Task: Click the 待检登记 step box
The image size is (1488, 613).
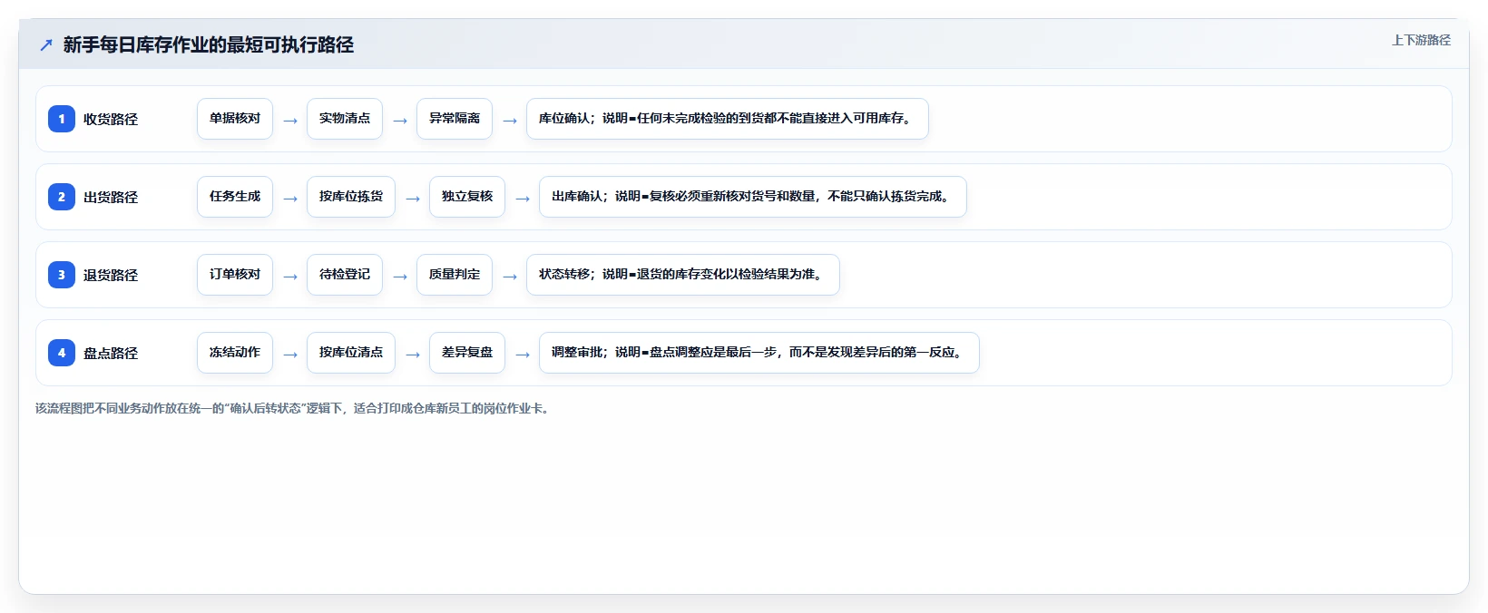Action: point(345,275)
